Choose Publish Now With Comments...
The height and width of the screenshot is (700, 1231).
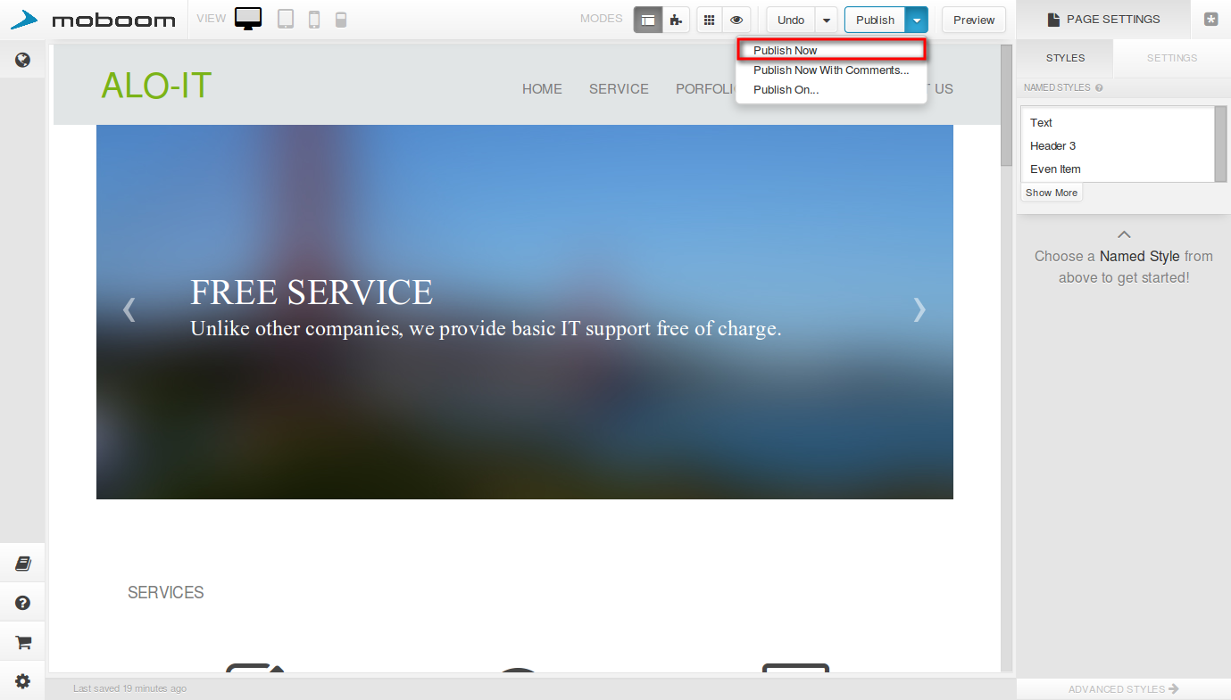[x=831, y=70]
